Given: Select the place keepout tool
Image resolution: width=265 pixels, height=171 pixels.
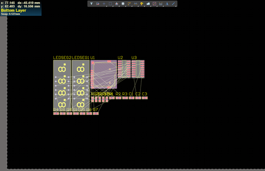Looking at the screenshot, I should [x=154, y=4].
